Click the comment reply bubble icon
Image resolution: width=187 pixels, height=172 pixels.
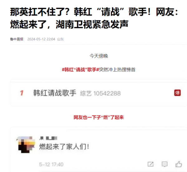(x=165, y=164)
